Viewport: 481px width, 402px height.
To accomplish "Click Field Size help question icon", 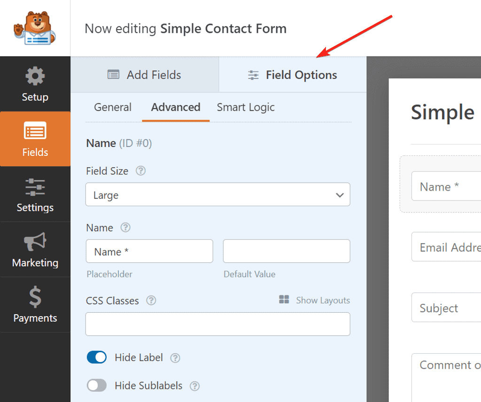I will tap(140, 171).
